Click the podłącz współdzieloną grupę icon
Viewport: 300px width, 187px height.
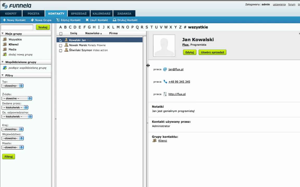(x=5, y=68)
